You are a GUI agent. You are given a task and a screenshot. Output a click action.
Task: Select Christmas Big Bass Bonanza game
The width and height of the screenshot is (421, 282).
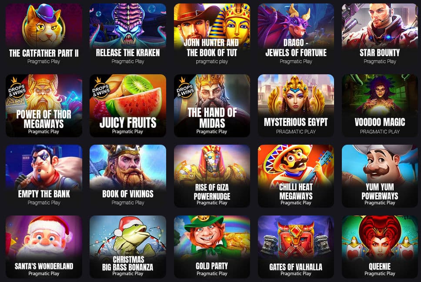coord(128,247)
